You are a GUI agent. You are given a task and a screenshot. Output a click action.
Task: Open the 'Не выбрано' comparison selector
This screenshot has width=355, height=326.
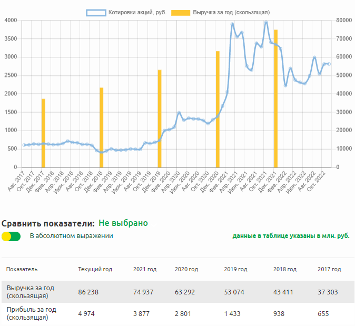click(x=123, y=223)
